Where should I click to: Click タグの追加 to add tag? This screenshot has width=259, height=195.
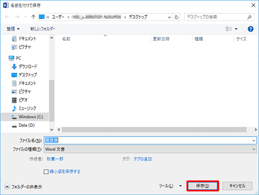pos(142,159)
